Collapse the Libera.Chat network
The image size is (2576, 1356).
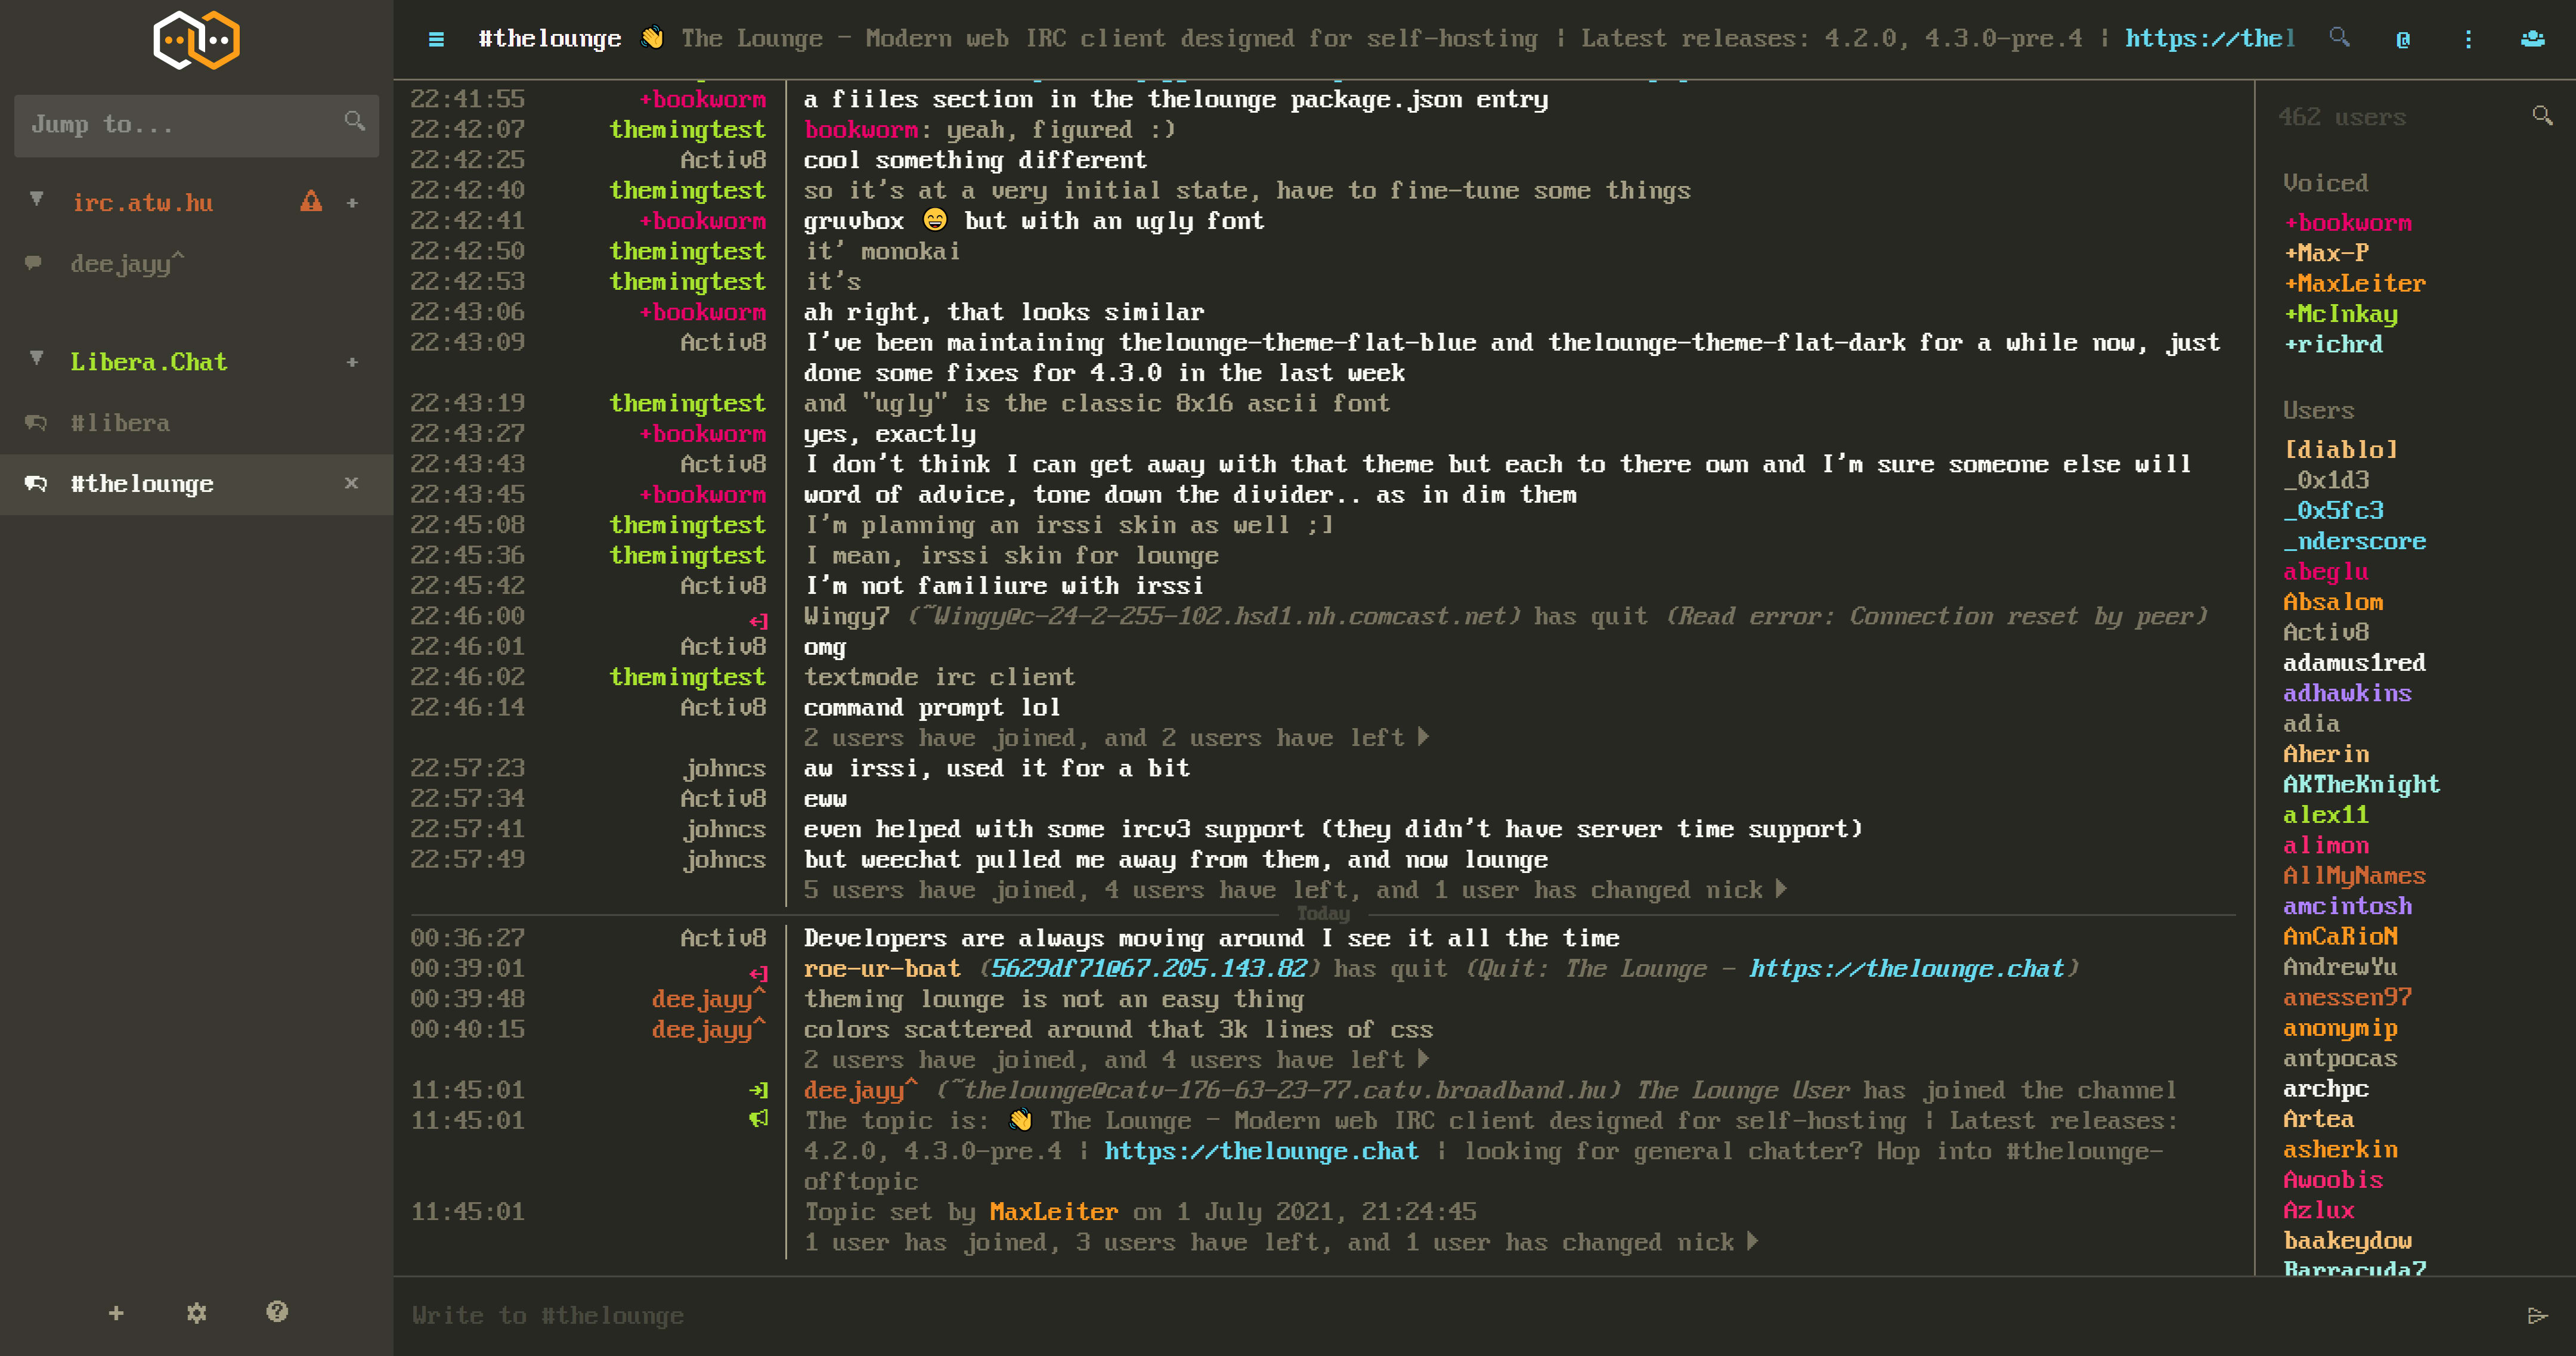pyautogui.click(x=37, y=358)
